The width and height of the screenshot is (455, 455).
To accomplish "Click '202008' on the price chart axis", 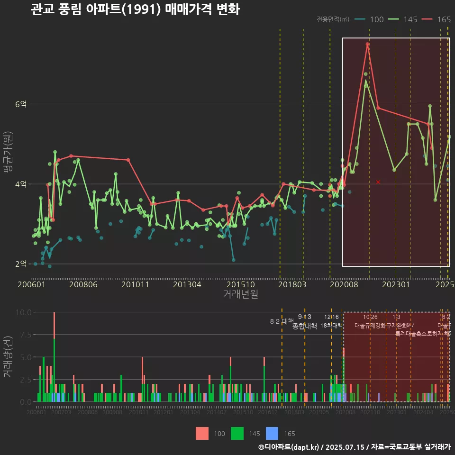I will [x=344, y=284].
